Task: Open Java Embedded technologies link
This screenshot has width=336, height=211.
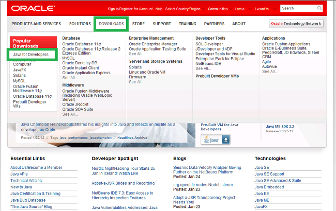Action: point(269,187)
